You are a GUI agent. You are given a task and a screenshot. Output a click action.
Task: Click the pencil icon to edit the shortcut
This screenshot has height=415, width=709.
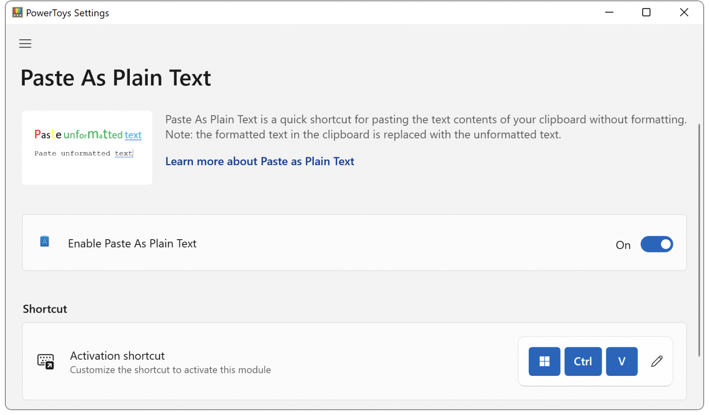(657, 361)
